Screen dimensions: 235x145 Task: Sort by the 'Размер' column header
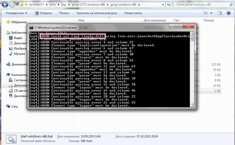209,20
